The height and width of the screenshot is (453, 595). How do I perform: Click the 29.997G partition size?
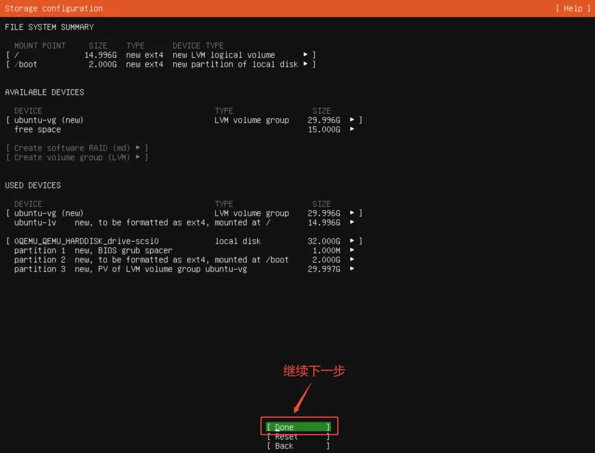tap(324, 269)
